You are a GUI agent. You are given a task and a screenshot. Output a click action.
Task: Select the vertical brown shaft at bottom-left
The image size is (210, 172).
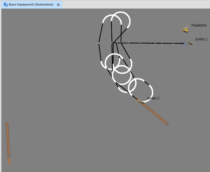tap(8, 143)
